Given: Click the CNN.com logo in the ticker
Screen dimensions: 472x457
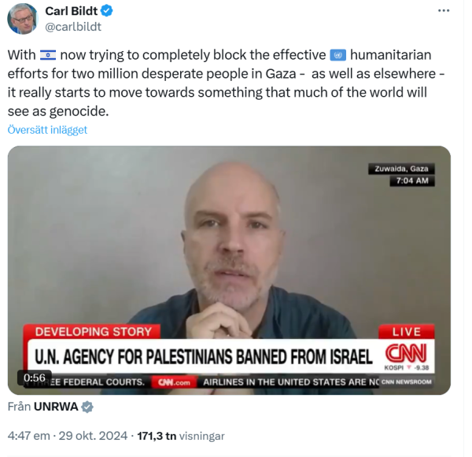Looking at the screenshot, I should (174, 382).
